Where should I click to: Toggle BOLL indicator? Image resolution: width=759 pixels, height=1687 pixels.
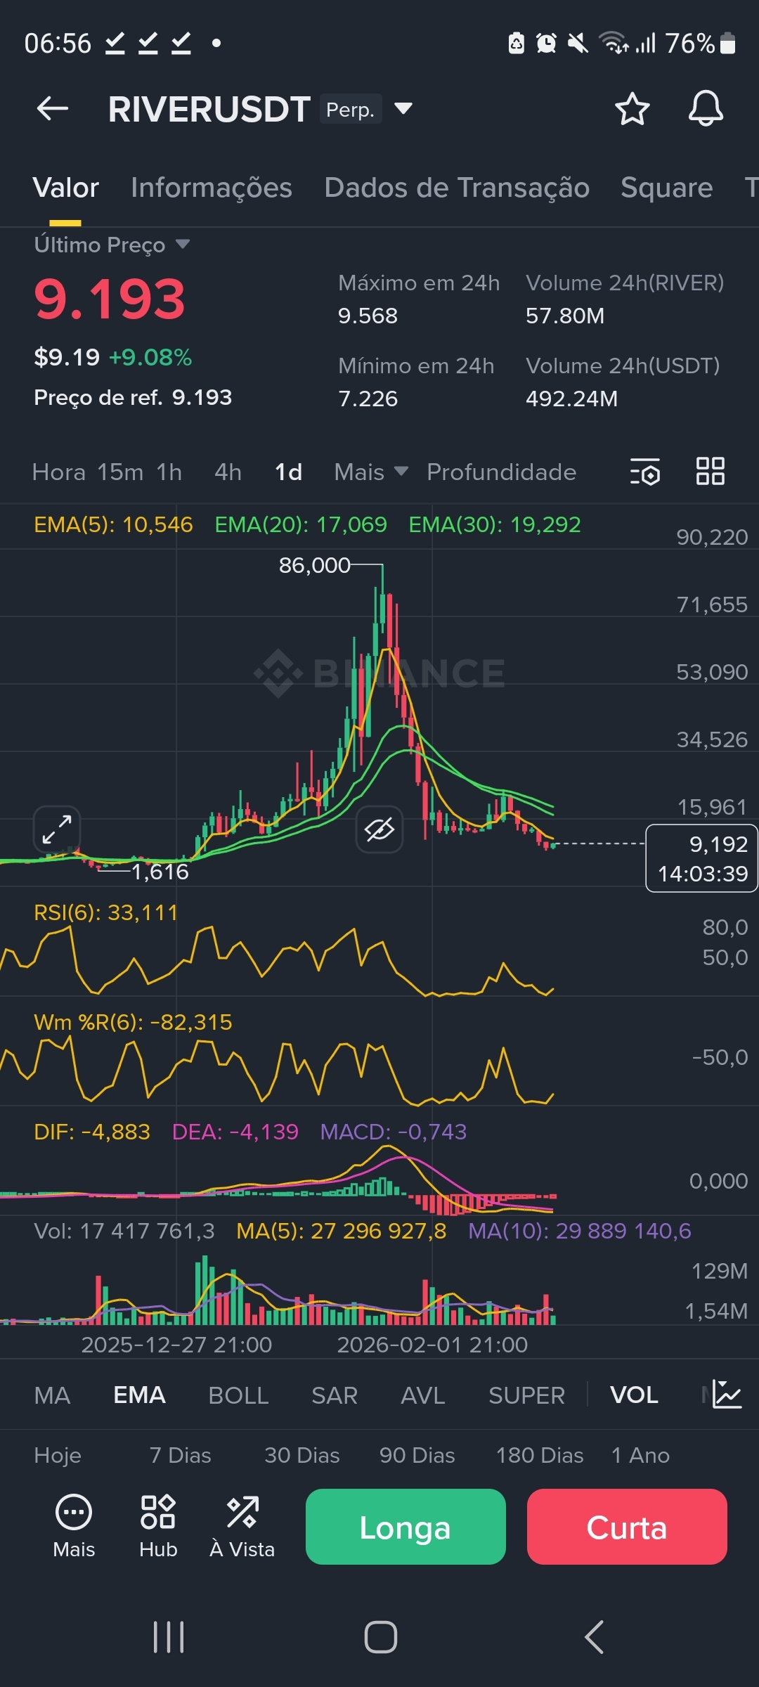coord(239,1395)
